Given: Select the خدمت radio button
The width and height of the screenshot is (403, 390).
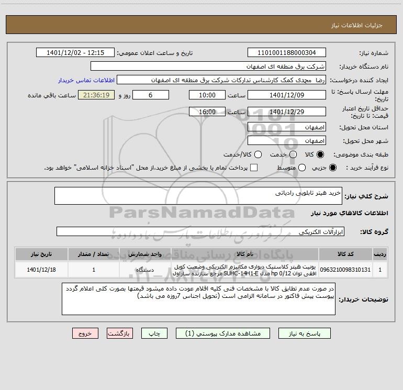Looking at the screenshot, I should 293,154.
